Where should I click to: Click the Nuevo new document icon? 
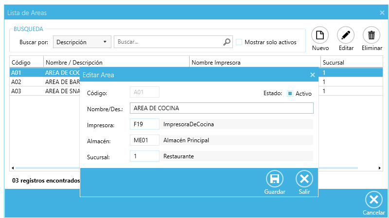[x=320, y=35]
